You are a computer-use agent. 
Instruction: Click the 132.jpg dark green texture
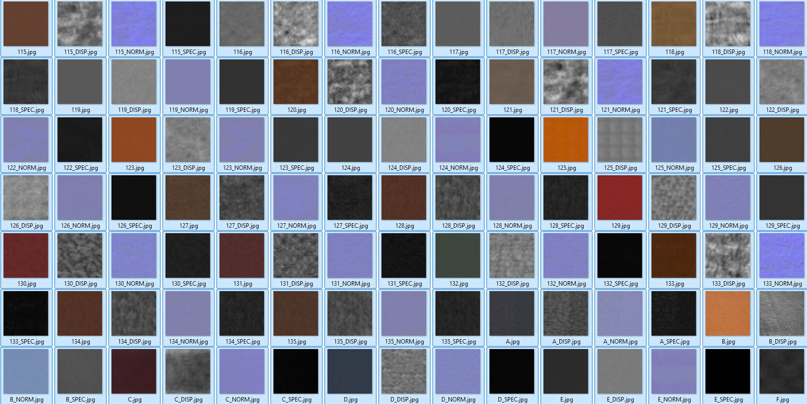tap(458, 256)
